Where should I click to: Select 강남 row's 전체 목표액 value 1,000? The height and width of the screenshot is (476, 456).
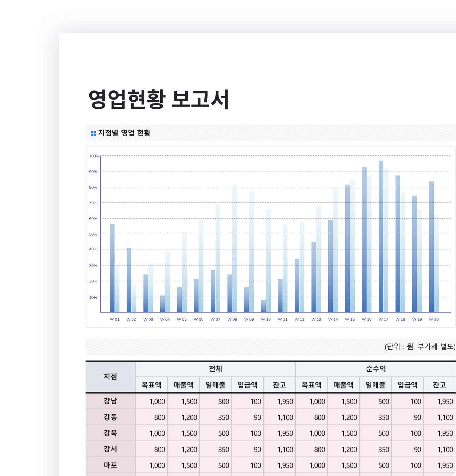(x=157, y=401)
